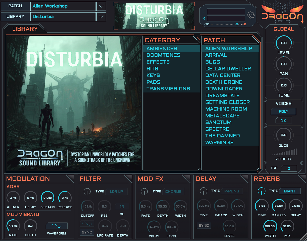Load the DEATH DRONE patch

230,82
